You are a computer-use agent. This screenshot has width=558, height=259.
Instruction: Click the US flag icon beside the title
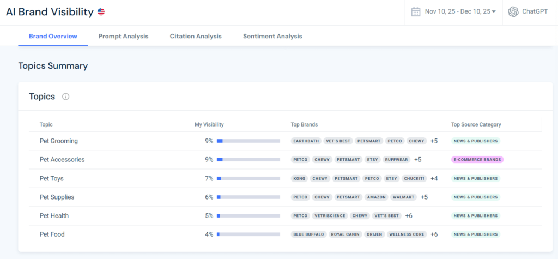click(x=101, y=11)
